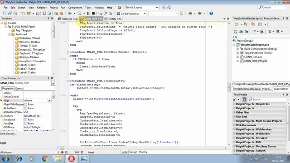Open the Refactor menu
The height and width of the screenshot is (163, 290).
point(42,8)
